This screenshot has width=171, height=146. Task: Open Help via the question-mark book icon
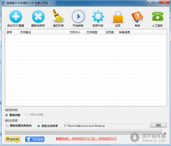tap(138, 17)
